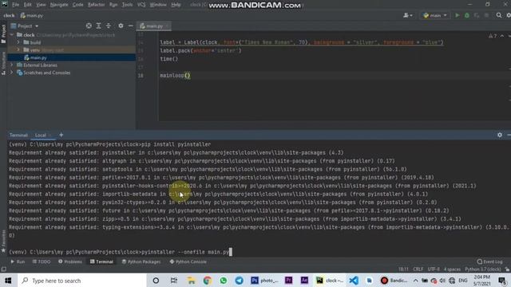Expand External Libraries node
Viewport: 511px width, 287px height.
pyautogui.click(x=12, y=65)
